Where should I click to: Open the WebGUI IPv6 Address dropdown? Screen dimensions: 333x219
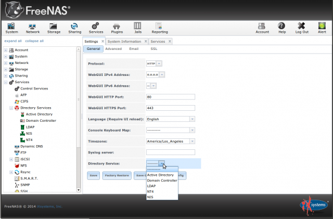click(153, 86)
